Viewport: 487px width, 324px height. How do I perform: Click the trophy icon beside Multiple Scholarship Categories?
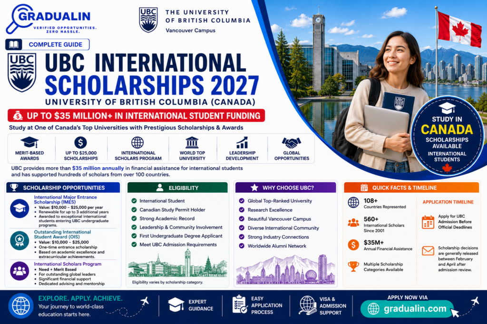pyautogui.click(x=353, y=267)
